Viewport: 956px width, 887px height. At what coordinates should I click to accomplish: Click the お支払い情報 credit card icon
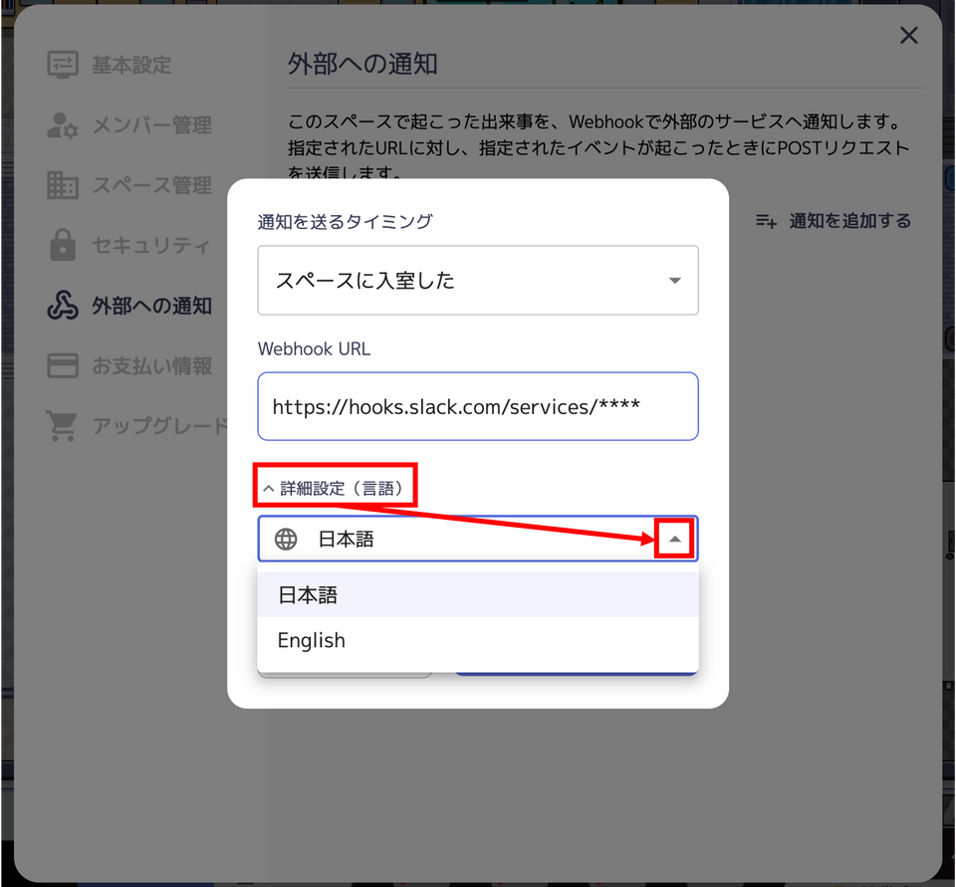tap(63, 365)
